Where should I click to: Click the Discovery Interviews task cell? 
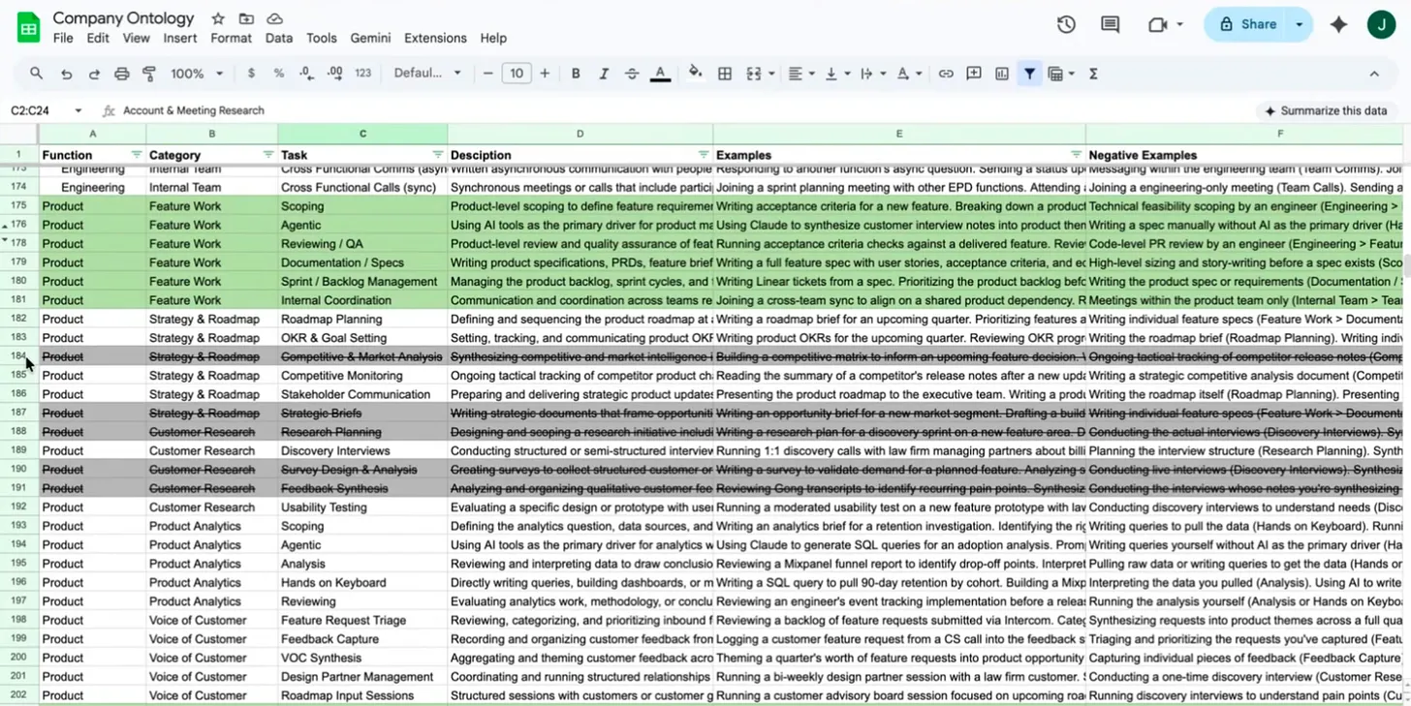click(x=362, y=450)
